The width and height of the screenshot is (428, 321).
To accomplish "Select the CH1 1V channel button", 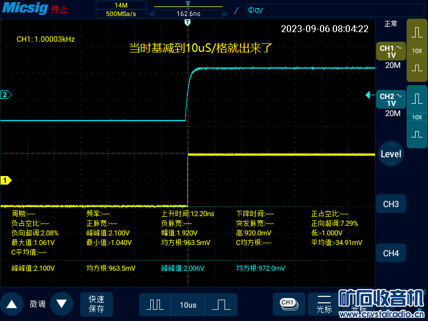I will coord(391,51).
